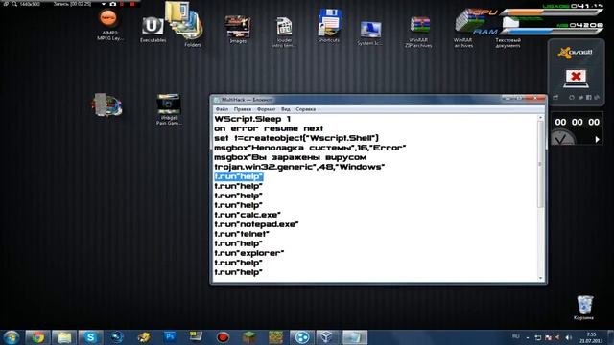Click the highlighted t.run"help" line
Viewport: 614px width, 345px height.
point(239,176)
